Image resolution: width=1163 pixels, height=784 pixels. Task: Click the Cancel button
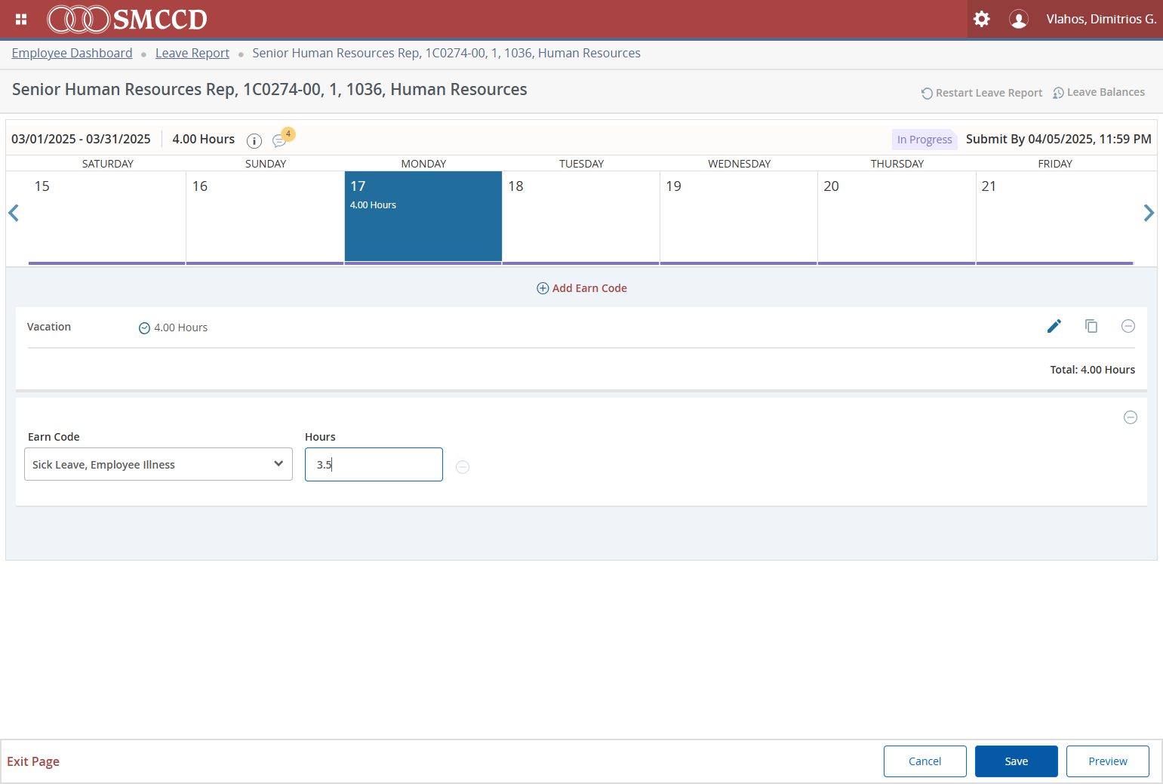[925, 761]
